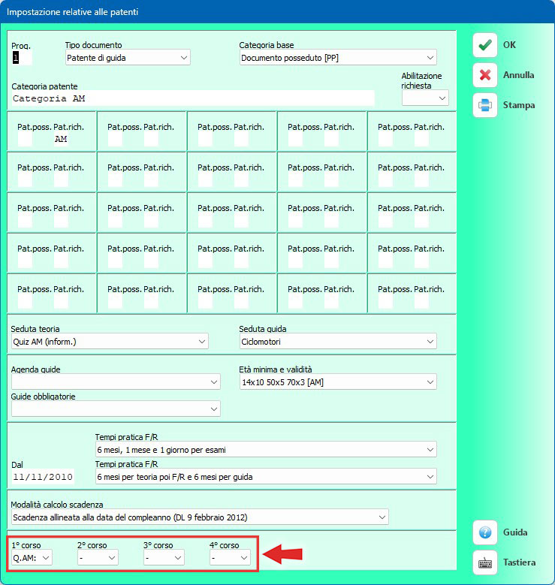Open the 1° corso dropdown
The image size is (555, 585).
click(x=32, y=558)
